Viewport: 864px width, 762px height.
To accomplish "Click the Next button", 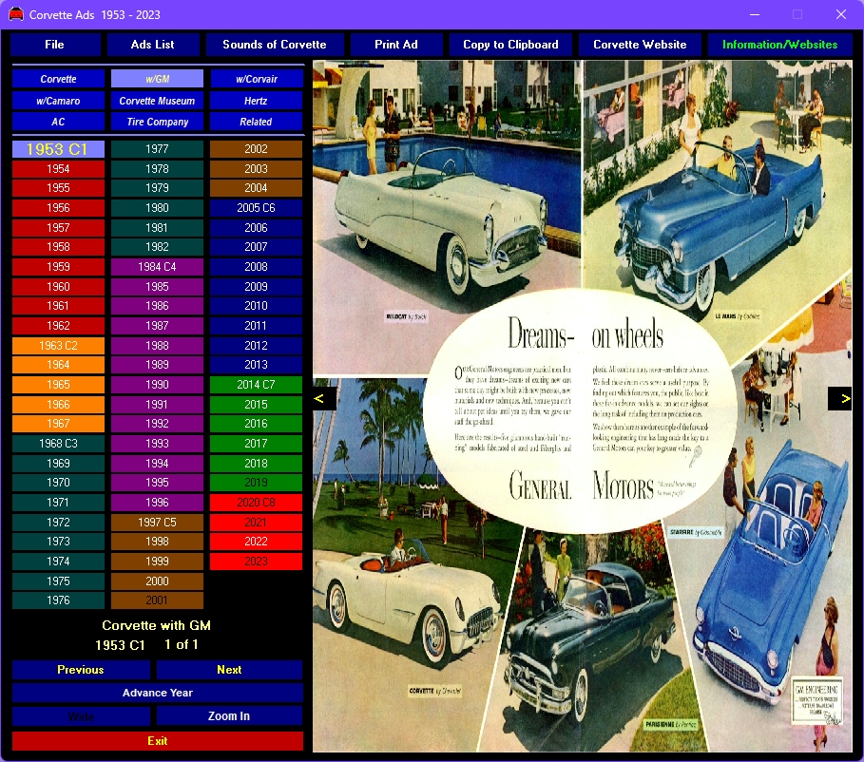I will click(x=230, y=670).
